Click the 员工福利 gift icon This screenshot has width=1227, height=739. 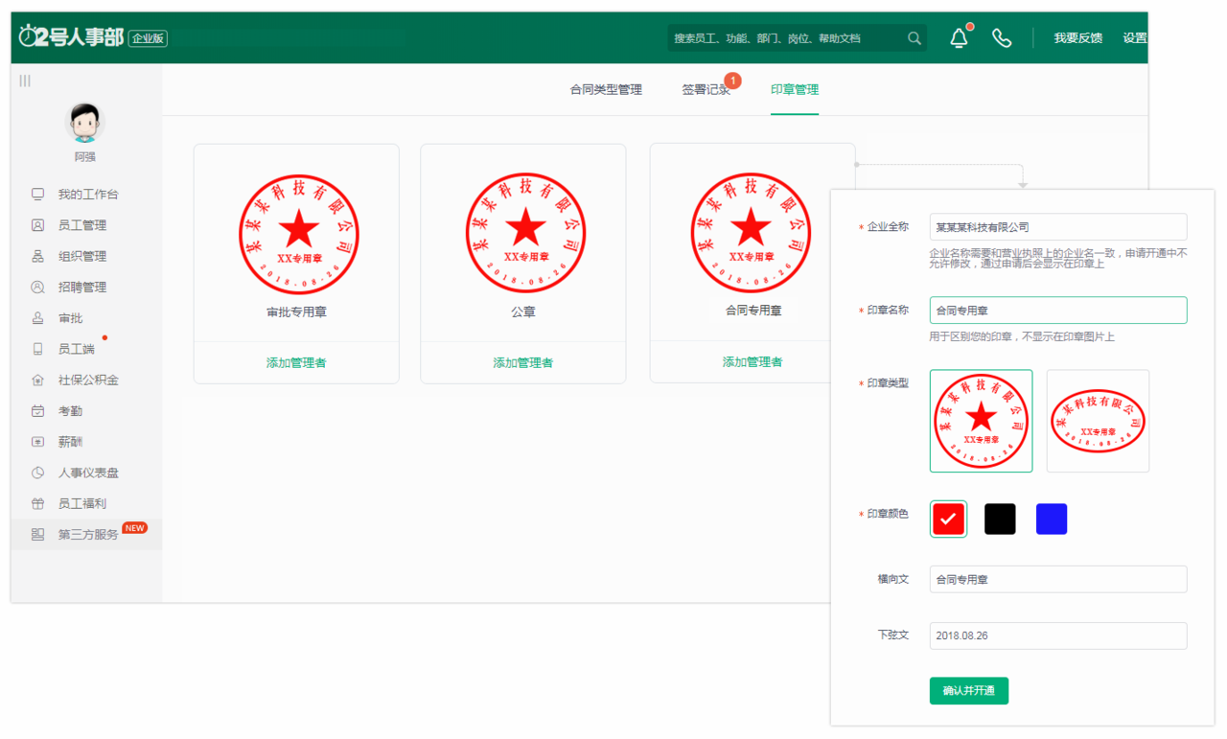coord(38,503)
